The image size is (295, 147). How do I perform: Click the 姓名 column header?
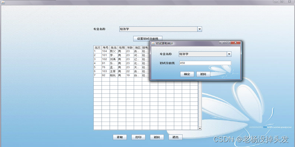click(x=114, y=47)
